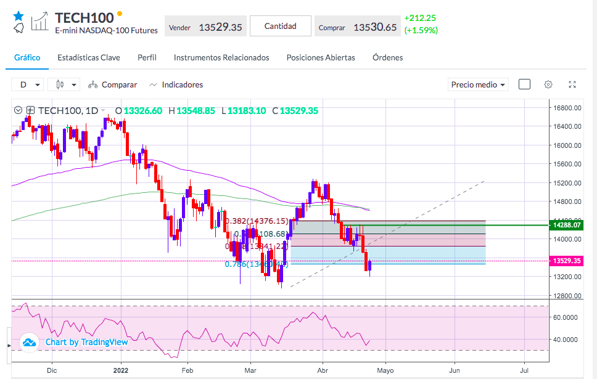Click the Feb label on time axis
Image resolution: width=597 pixels, height=379 pixels.
[x=187, y=370]
